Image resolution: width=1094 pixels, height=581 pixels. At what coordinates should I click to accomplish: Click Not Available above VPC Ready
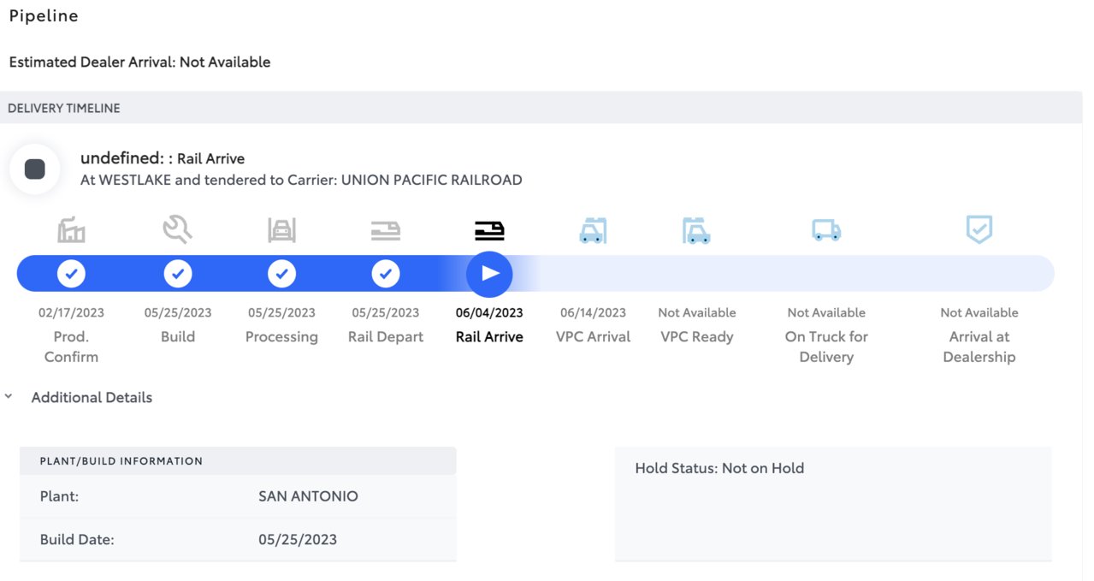coord(697,312)
